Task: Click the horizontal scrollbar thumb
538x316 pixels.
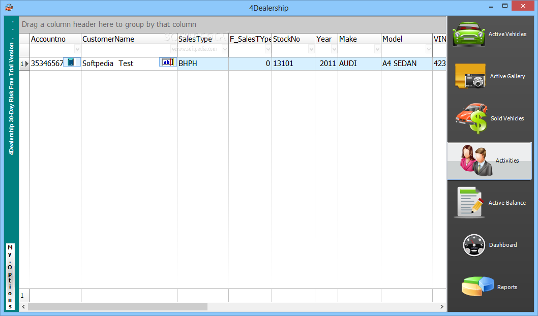Action: point(117,306)
